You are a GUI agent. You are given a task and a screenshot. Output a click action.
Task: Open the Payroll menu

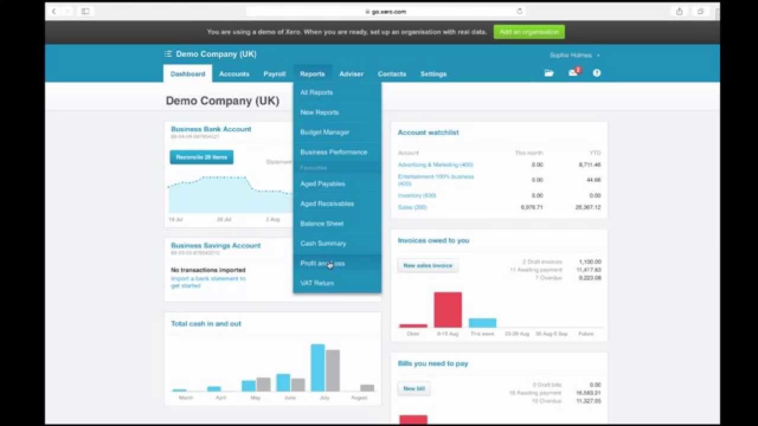pyautogui.click(x=275, y=74)
